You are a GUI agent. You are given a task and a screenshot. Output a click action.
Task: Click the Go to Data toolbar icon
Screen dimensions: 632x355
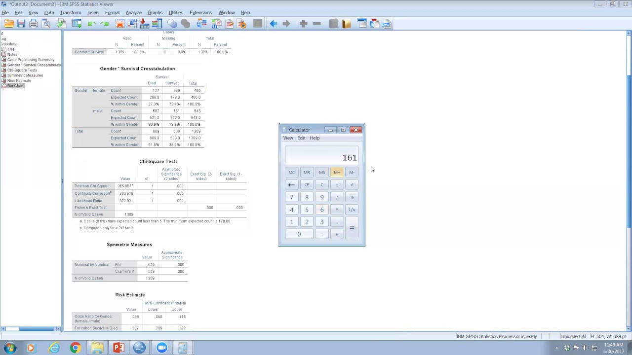(120, 23)
